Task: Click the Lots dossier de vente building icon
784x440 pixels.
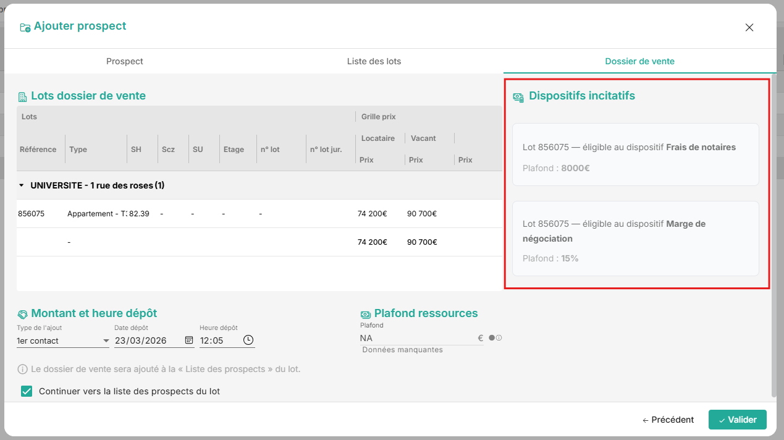Action: click(23, 96)
